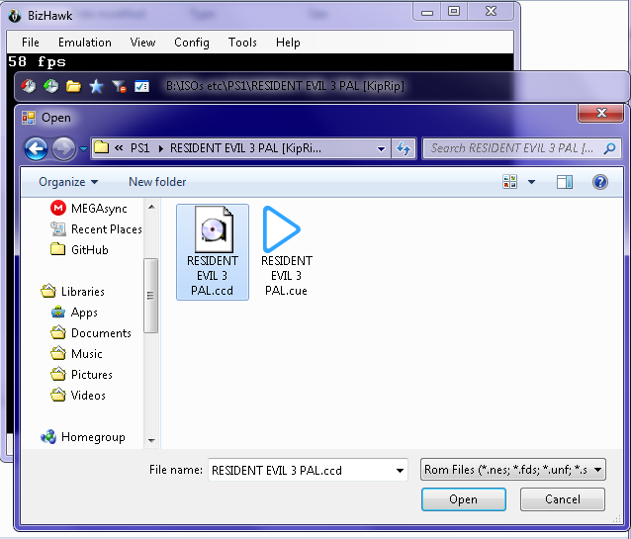Viewport: 631px width, 539px height.
Task: Open the Videos library
Action: (78, 395)
